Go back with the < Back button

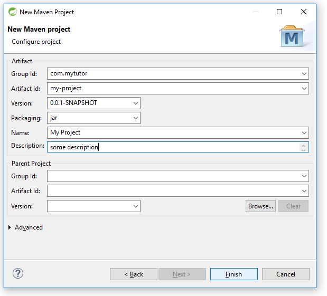point(134,274)
